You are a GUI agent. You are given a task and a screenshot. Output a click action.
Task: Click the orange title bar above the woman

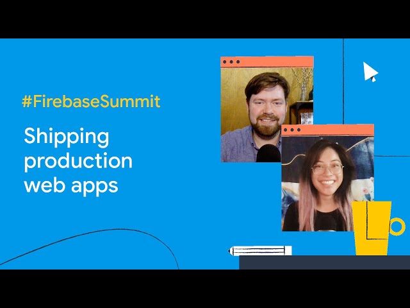click(x=327, y=130)
